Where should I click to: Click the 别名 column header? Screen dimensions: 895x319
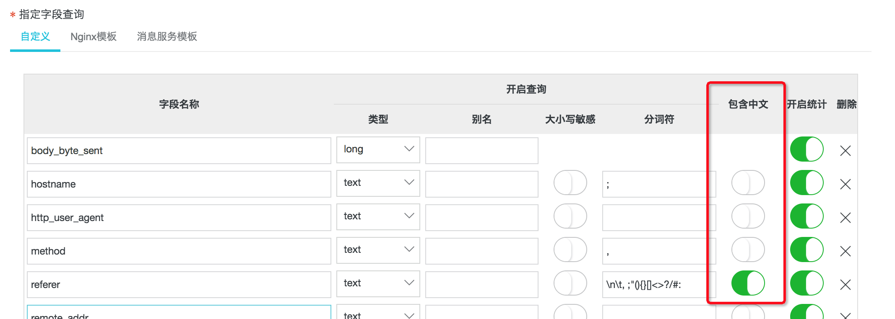point(481,119)
